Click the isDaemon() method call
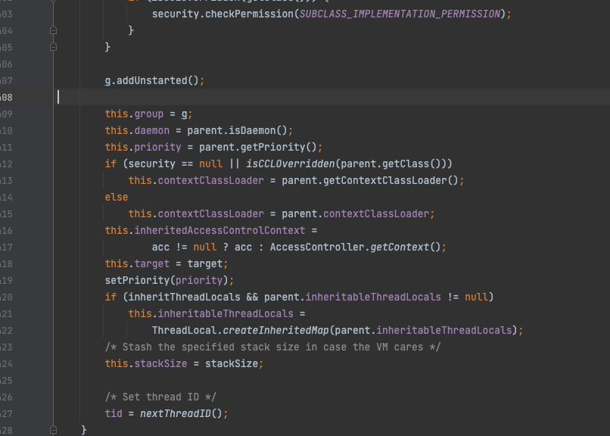Screen dimensions: 610x436 pos(257,131)
